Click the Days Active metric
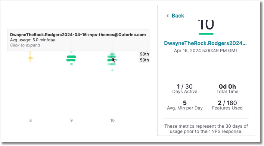Viewport: 264px width, 146px height. (185, 89)
